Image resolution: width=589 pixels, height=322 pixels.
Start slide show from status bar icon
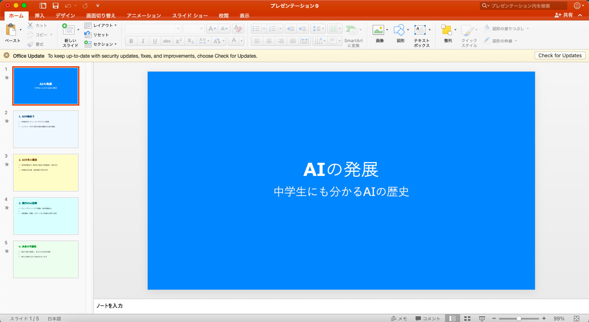point(482,318)
